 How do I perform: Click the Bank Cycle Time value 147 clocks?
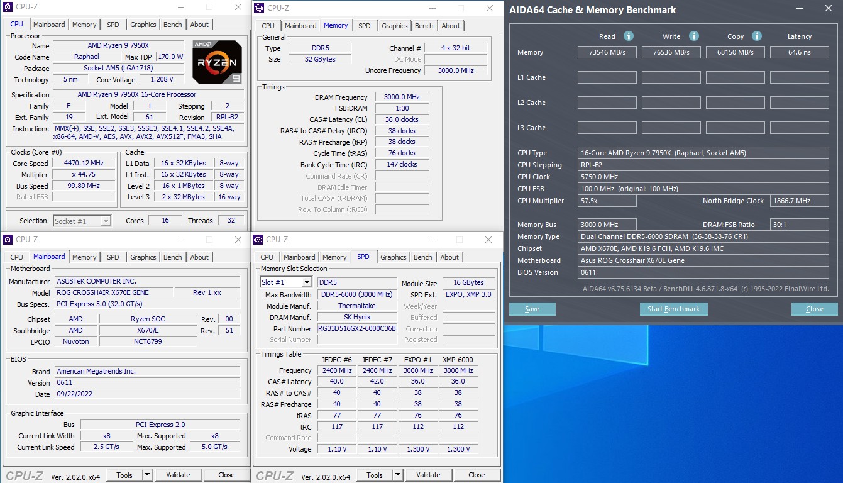tap(402, 164)
